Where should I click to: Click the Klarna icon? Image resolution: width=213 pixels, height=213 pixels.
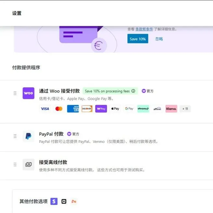pyautogui.click(x=171, y=109)
